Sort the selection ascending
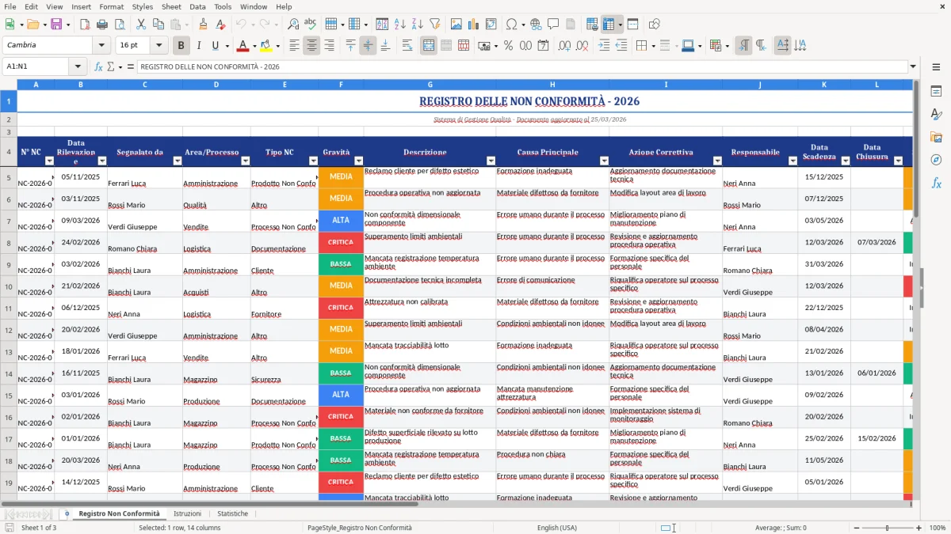 (399, 24)
